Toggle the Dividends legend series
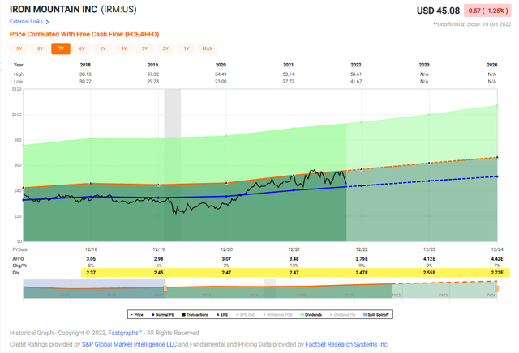Screen dimensions: 519x353 (x=311, y=315)
